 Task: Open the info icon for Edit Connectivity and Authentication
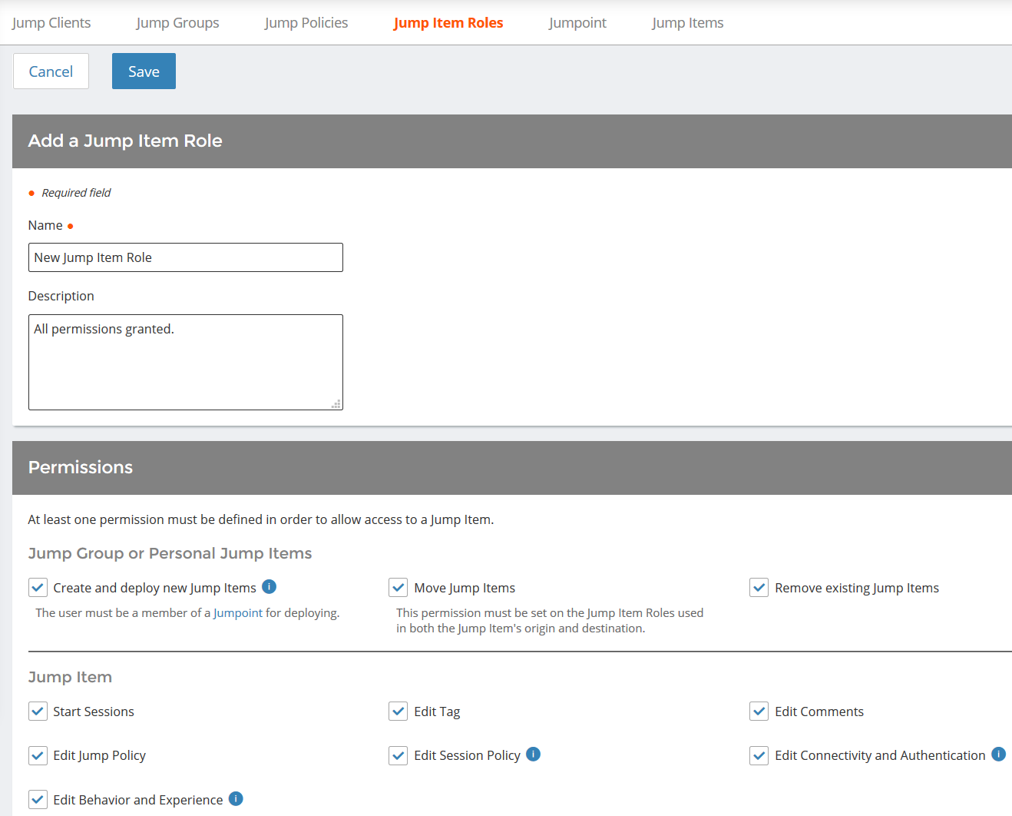(998, 754)
